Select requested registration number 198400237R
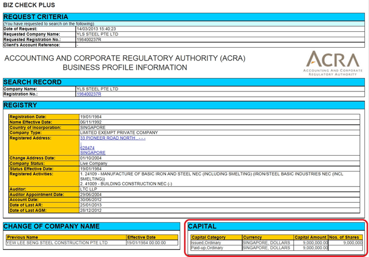This screenshot has width=369, height=257. point(89,40)
